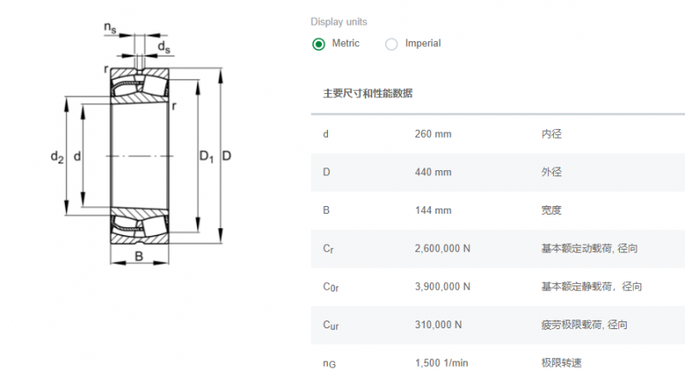This screenshot has width=685, height=371.
Task: Click the 'Display units' label
Action: tap(338, 21)
